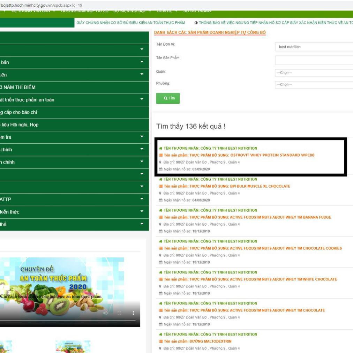The width and height of the screenshot is (353, 353).
Task: Click the house icon on the Ostrovit Whey result
Action: 160,148
